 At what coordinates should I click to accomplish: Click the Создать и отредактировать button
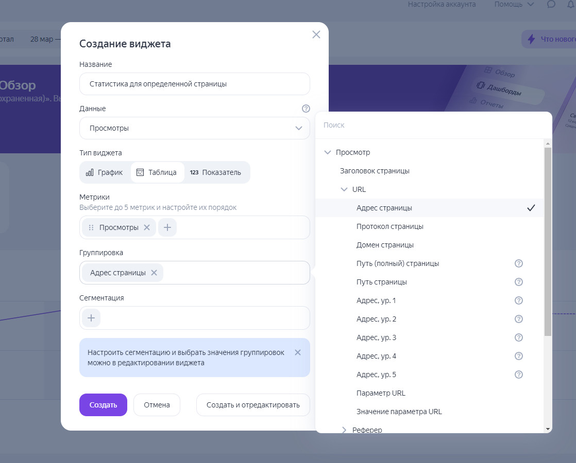pyautogui.click(x=253, y=405)
